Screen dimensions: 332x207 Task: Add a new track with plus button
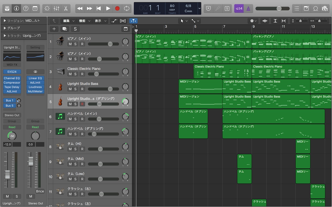coord(54,29)
